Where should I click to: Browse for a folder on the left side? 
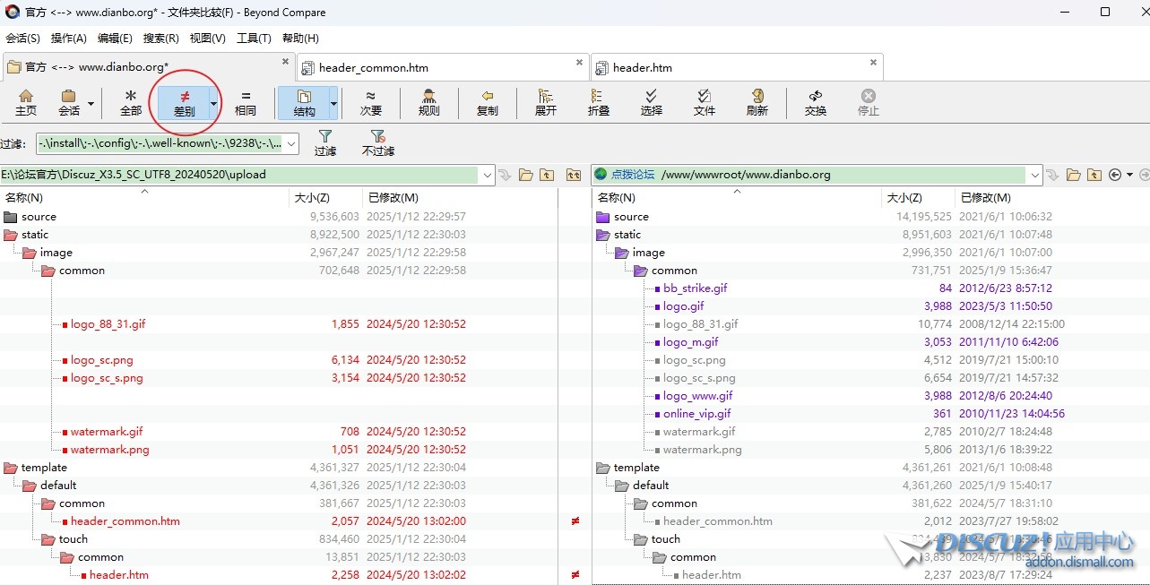(x=526, y=175)
